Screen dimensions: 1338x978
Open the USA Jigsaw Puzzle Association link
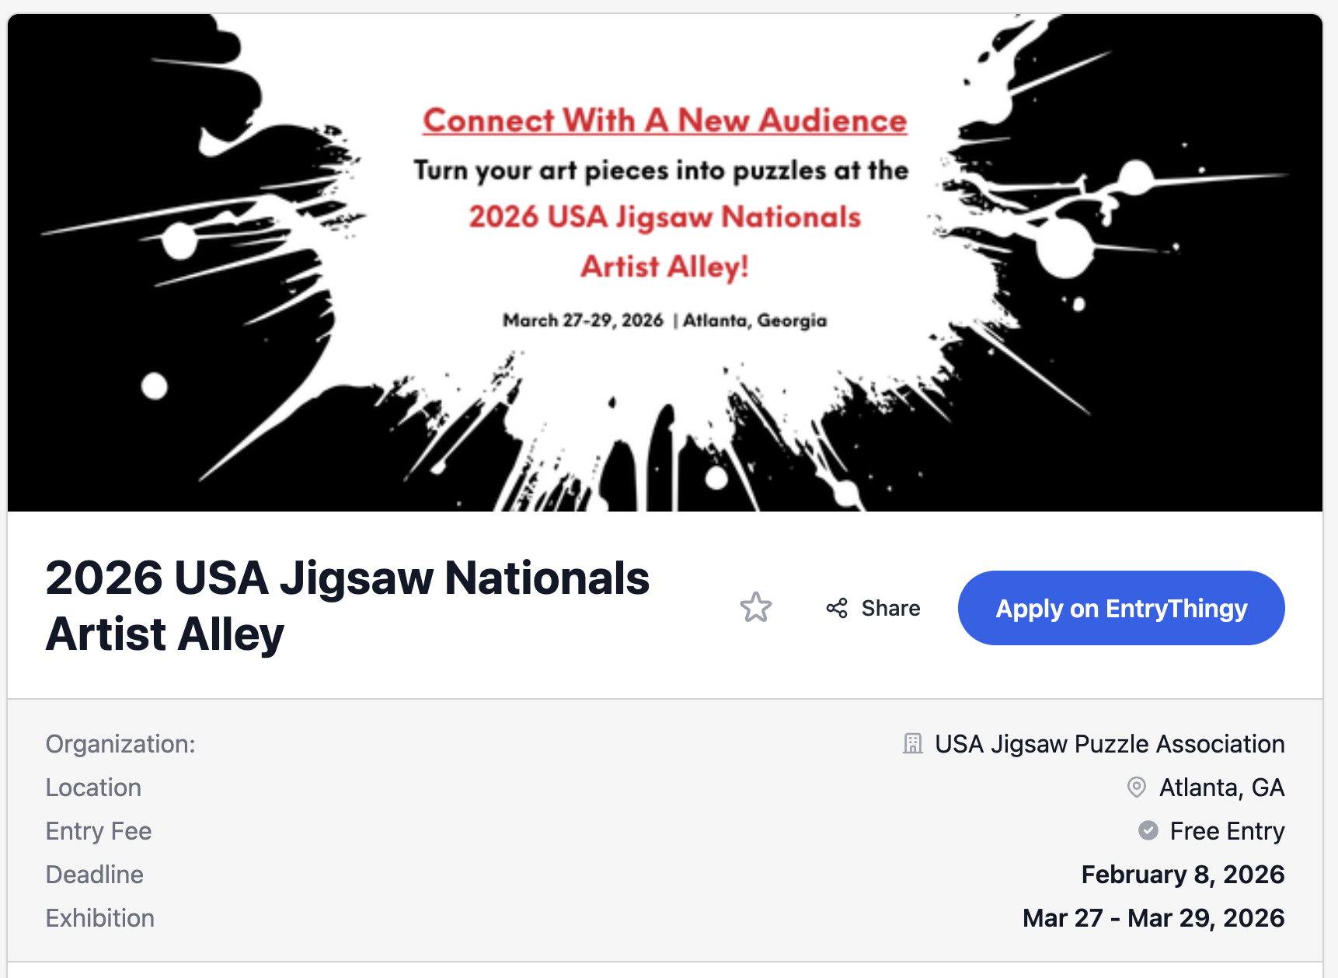point(1109,744)
